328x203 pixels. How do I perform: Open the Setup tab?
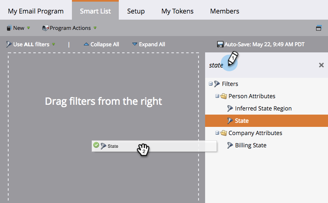136,11
